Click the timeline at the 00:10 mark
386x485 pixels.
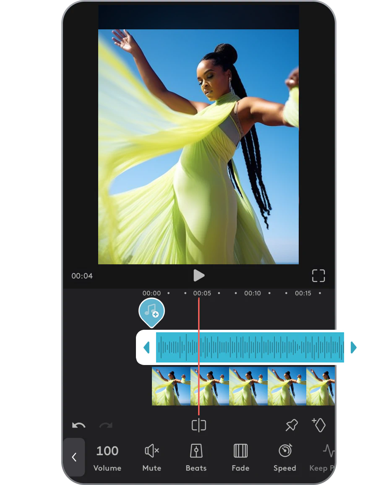click(x=253, y=293)
